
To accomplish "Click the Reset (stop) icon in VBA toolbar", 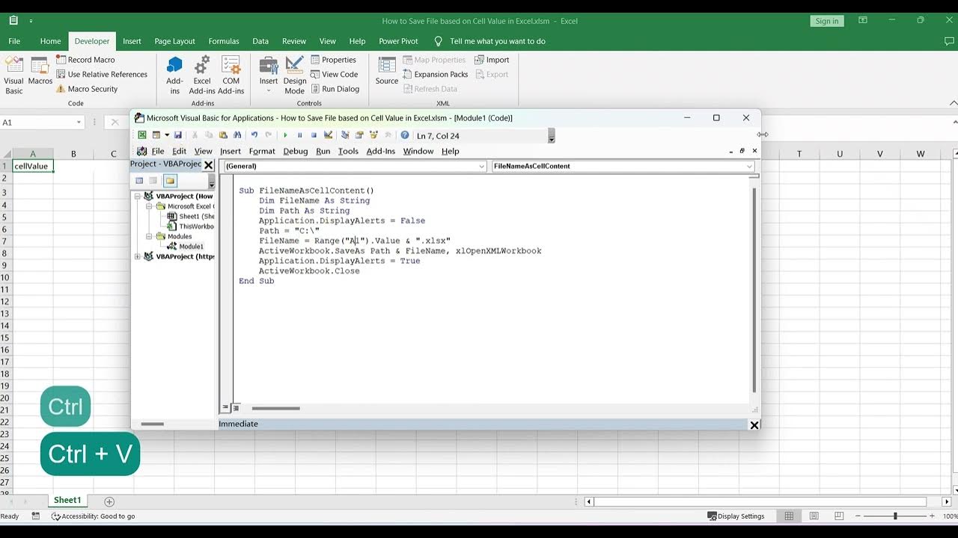I will click(x=314, y=135).
